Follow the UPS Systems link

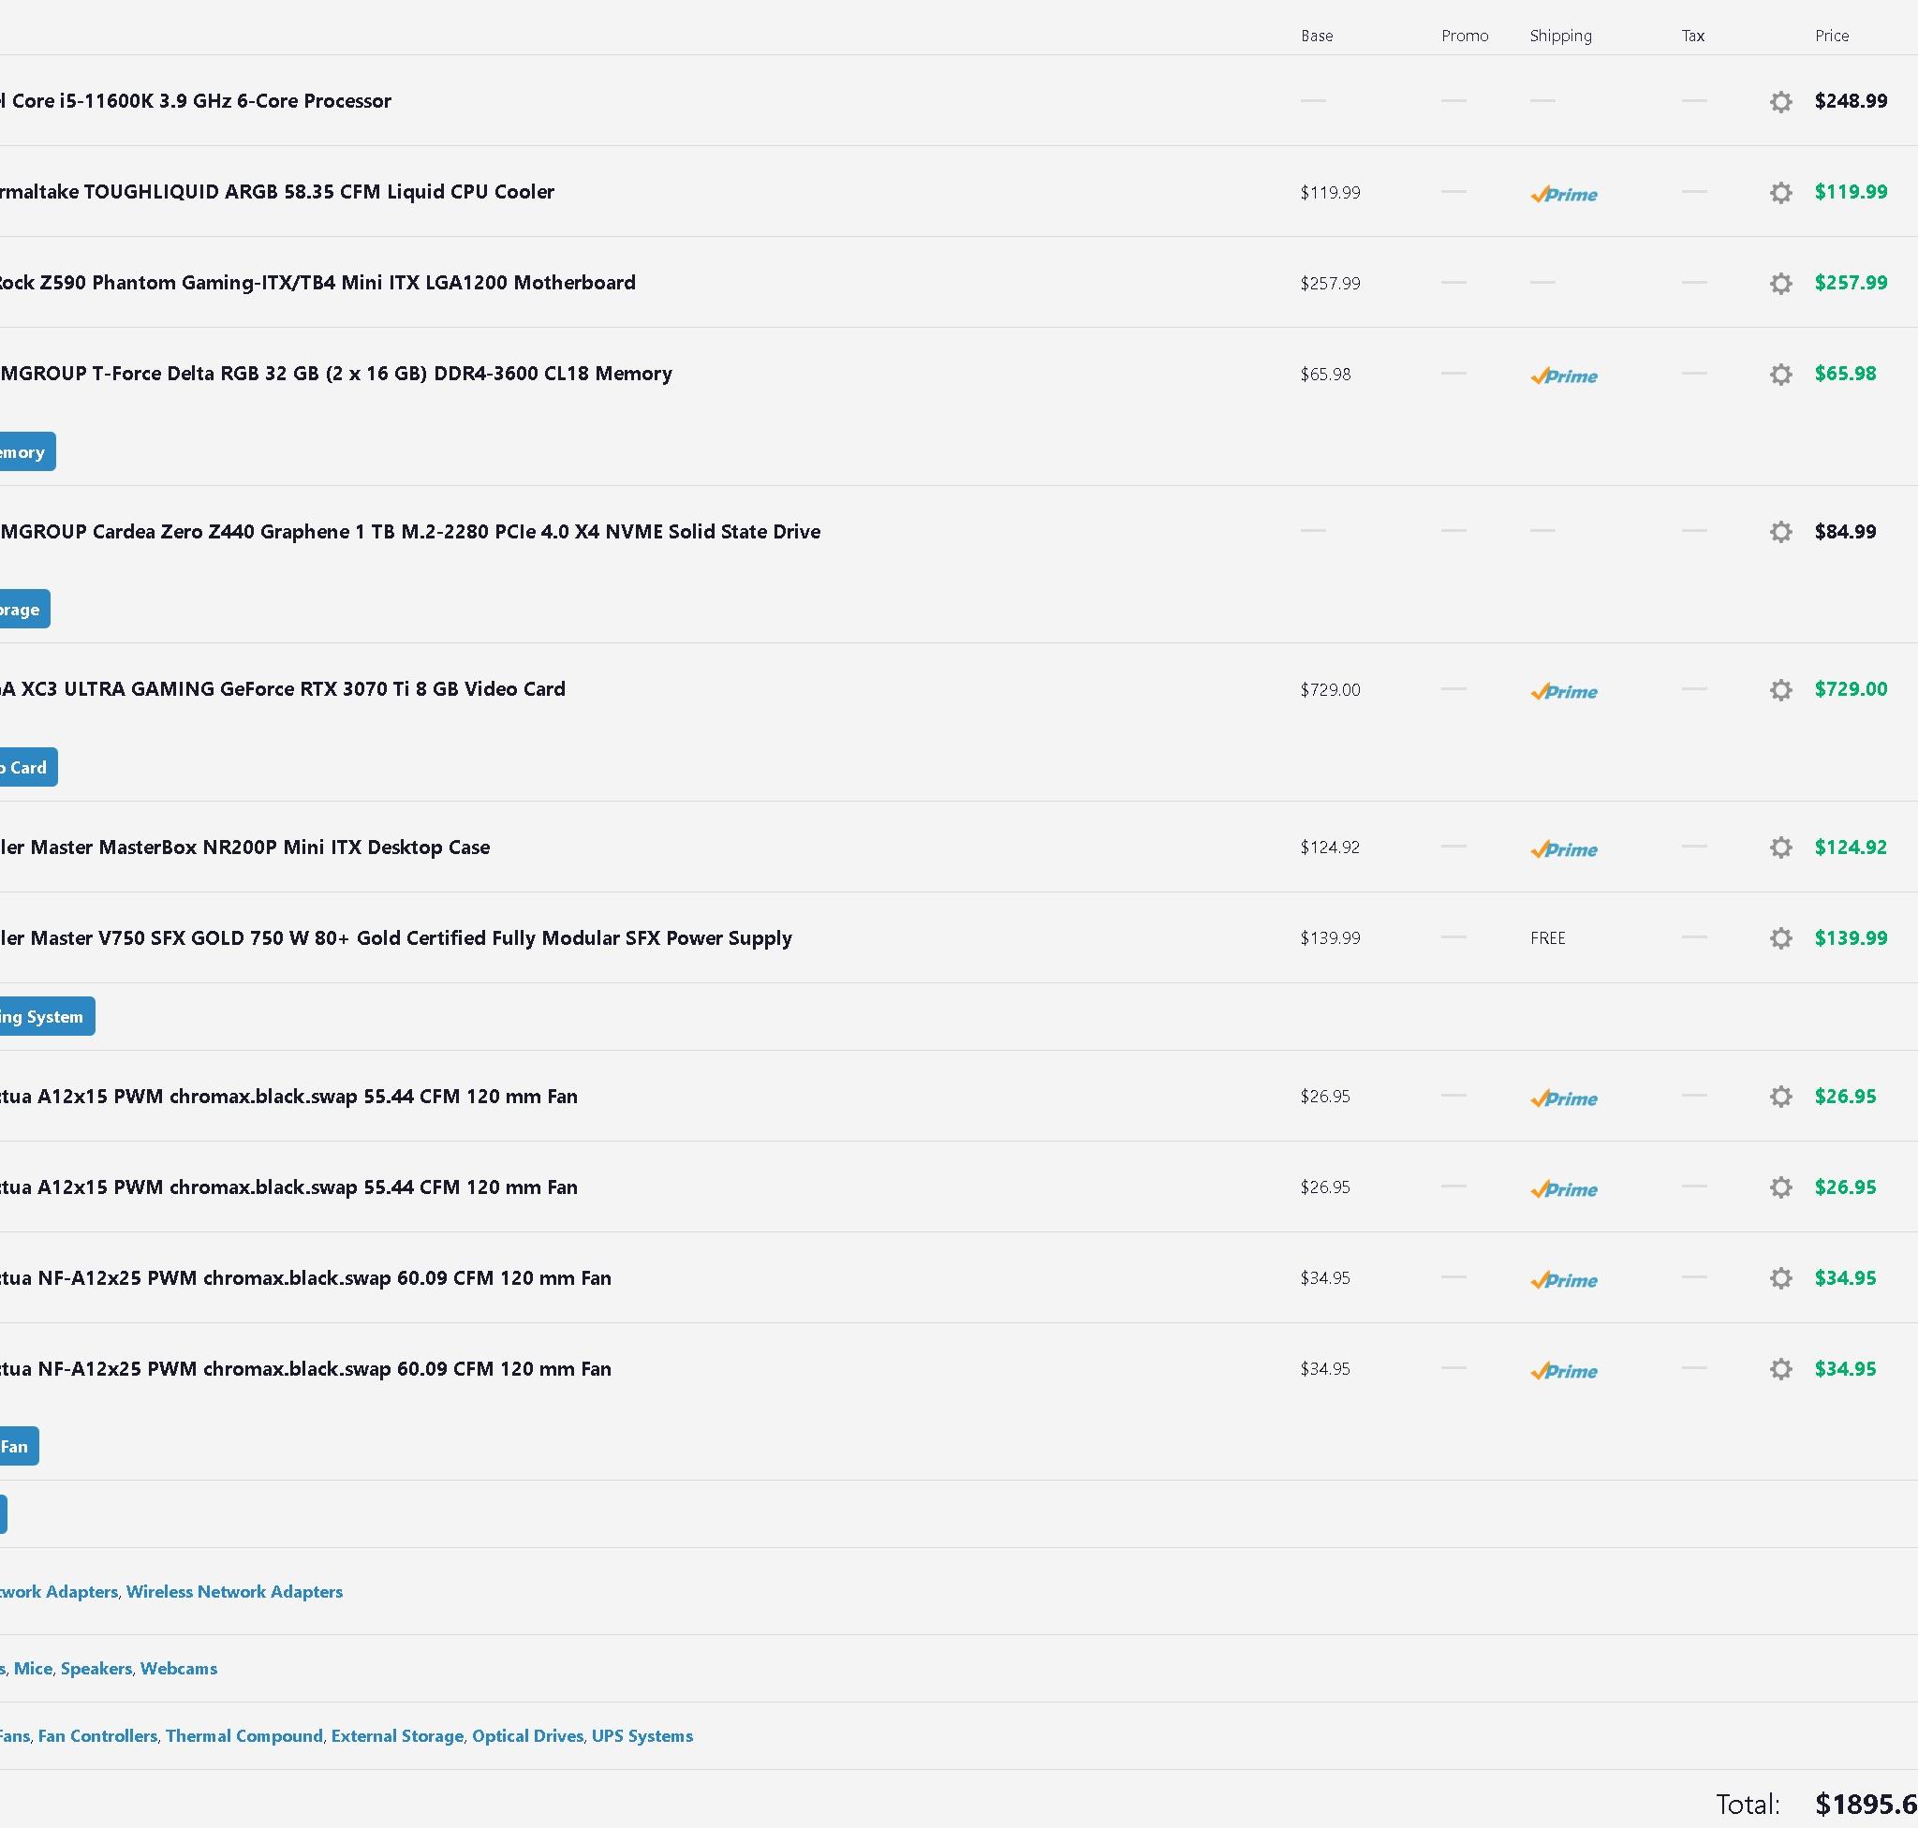pyautogui.click(x=642, y=1735)
